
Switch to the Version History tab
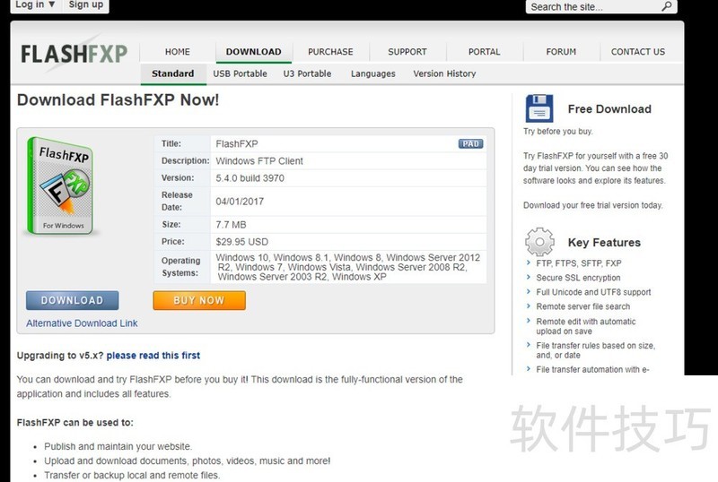point(444,73)
